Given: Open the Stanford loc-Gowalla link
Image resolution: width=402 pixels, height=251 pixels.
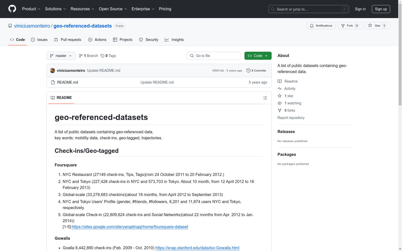Looking at the screenshot, I should click(197, 248).
